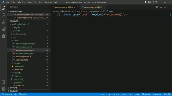This screenshot has height=96, width=172.
Task: Open the Terminal menu
Action: [48, 2]
